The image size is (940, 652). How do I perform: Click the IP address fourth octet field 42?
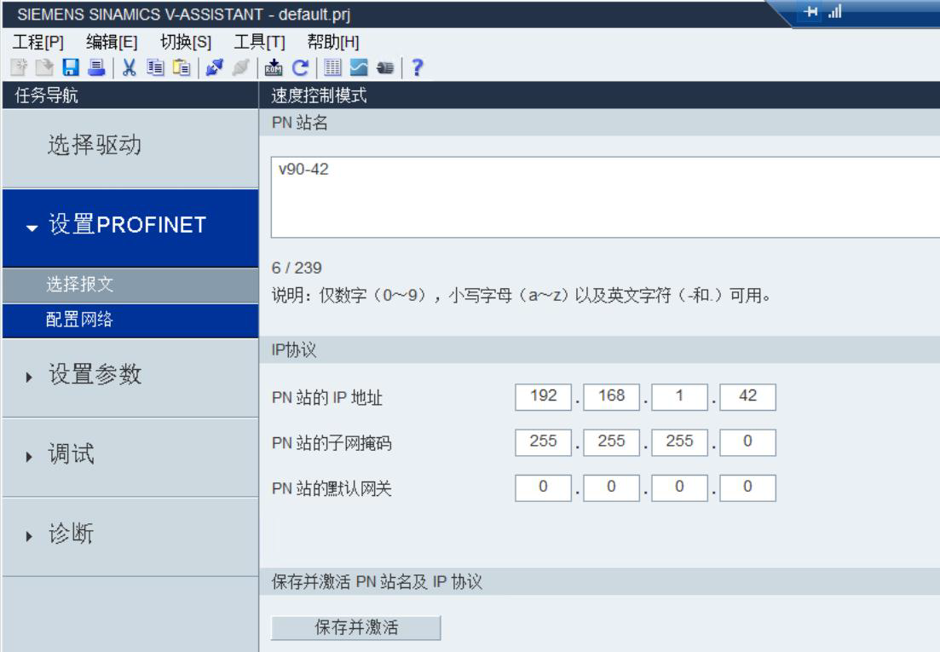coord(747,396)
